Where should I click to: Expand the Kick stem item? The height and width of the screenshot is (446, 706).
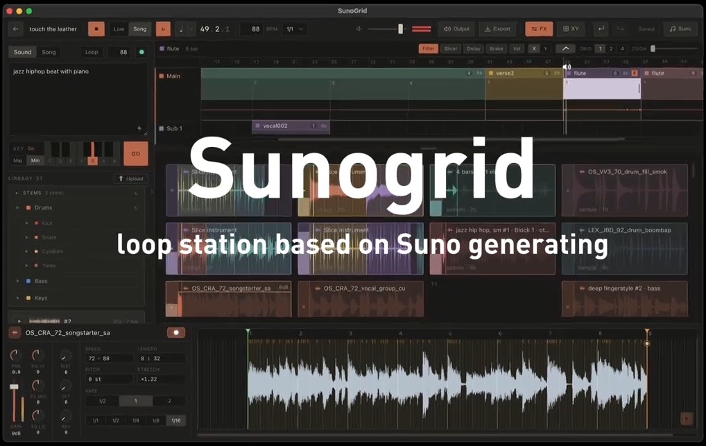tap(26, 223)
